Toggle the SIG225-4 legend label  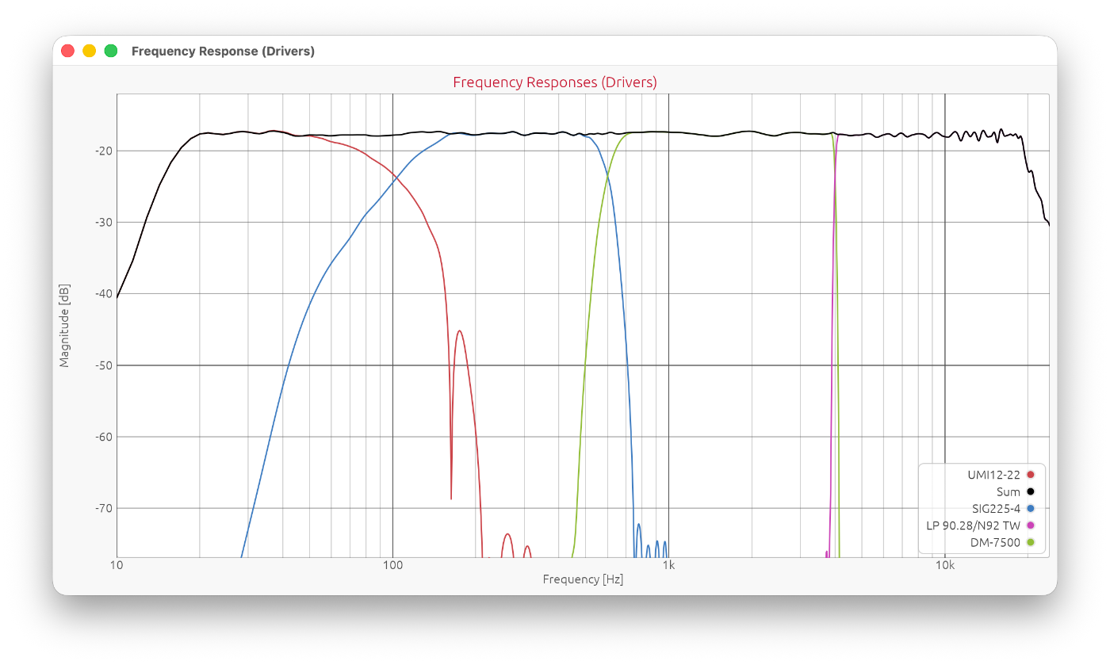tap(996, 509)
